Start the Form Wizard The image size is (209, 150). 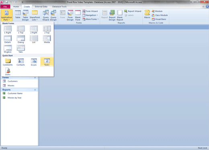(x=90, y=11)
